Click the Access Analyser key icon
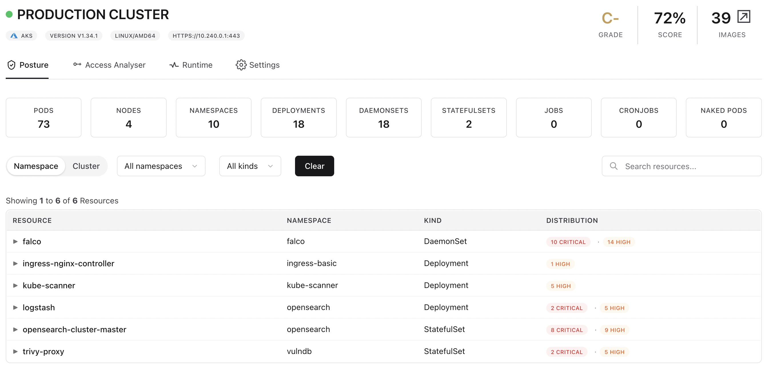This screenshot has width=769, height=372. (x=77, y=65)
